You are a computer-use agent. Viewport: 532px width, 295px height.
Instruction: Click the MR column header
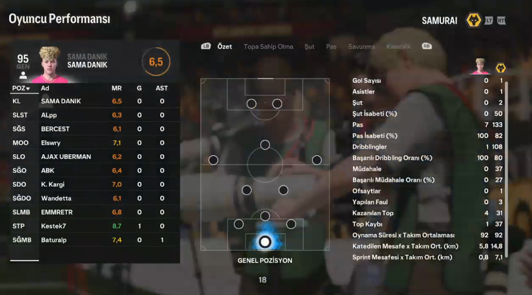(x=117, y=88)
